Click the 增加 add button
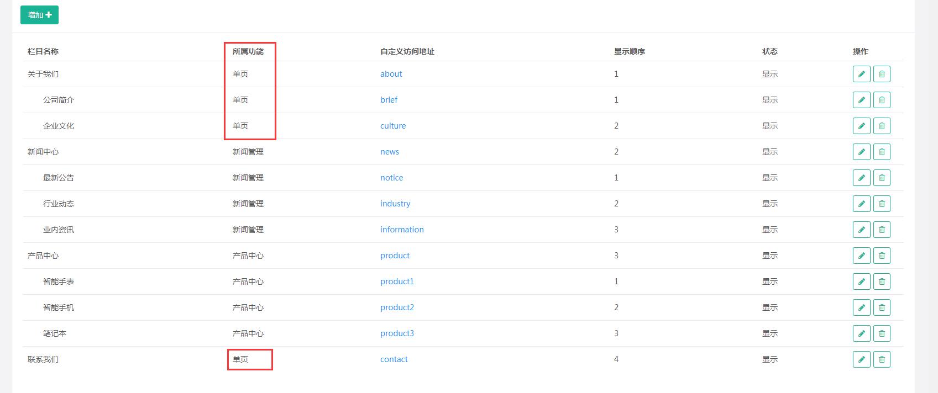Image resolution: width=938 pixels, height=393 pixels. (x=39, y=15)
